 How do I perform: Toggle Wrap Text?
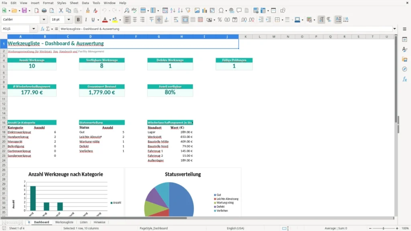tap(176, 20)
